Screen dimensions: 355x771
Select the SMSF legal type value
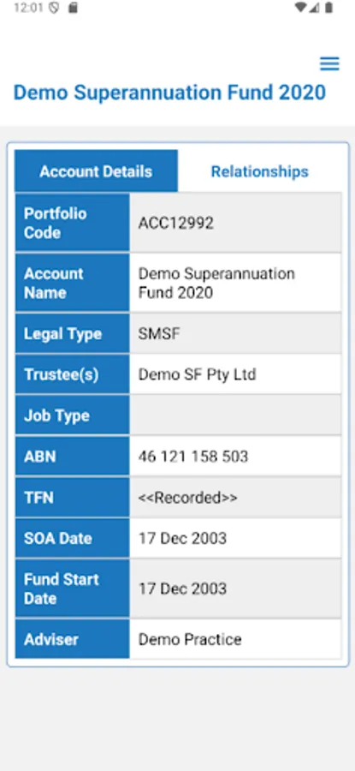[x=159, y=334]
